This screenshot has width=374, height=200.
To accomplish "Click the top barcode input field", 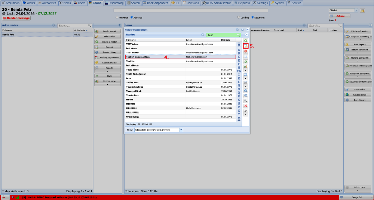I will click(191, 10).
